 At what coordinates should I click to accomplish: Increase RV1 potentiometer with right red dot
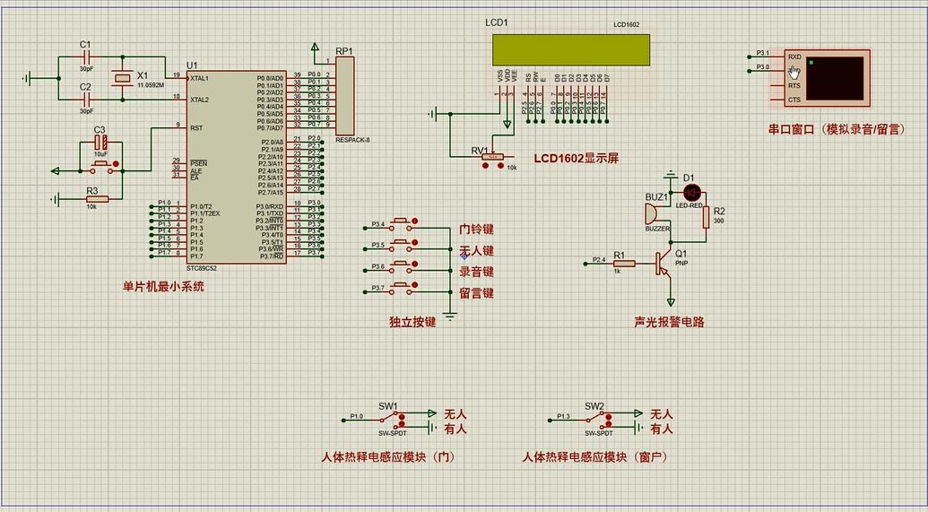(x=499, y=166)
